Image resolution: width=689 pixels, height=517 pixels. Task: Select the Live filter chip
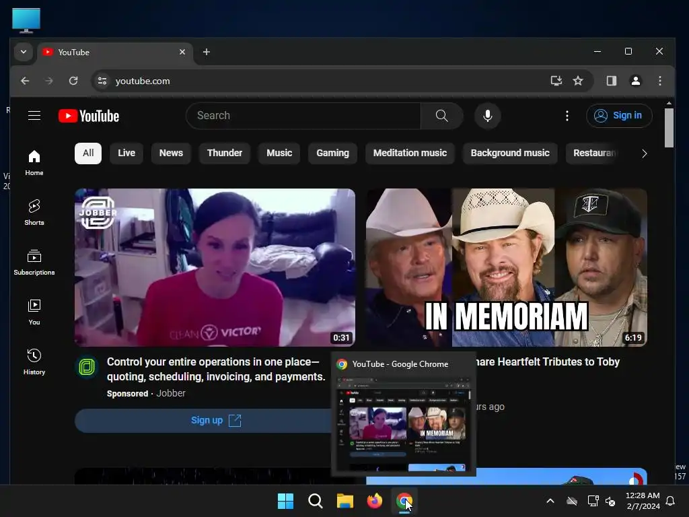point(126,153)
